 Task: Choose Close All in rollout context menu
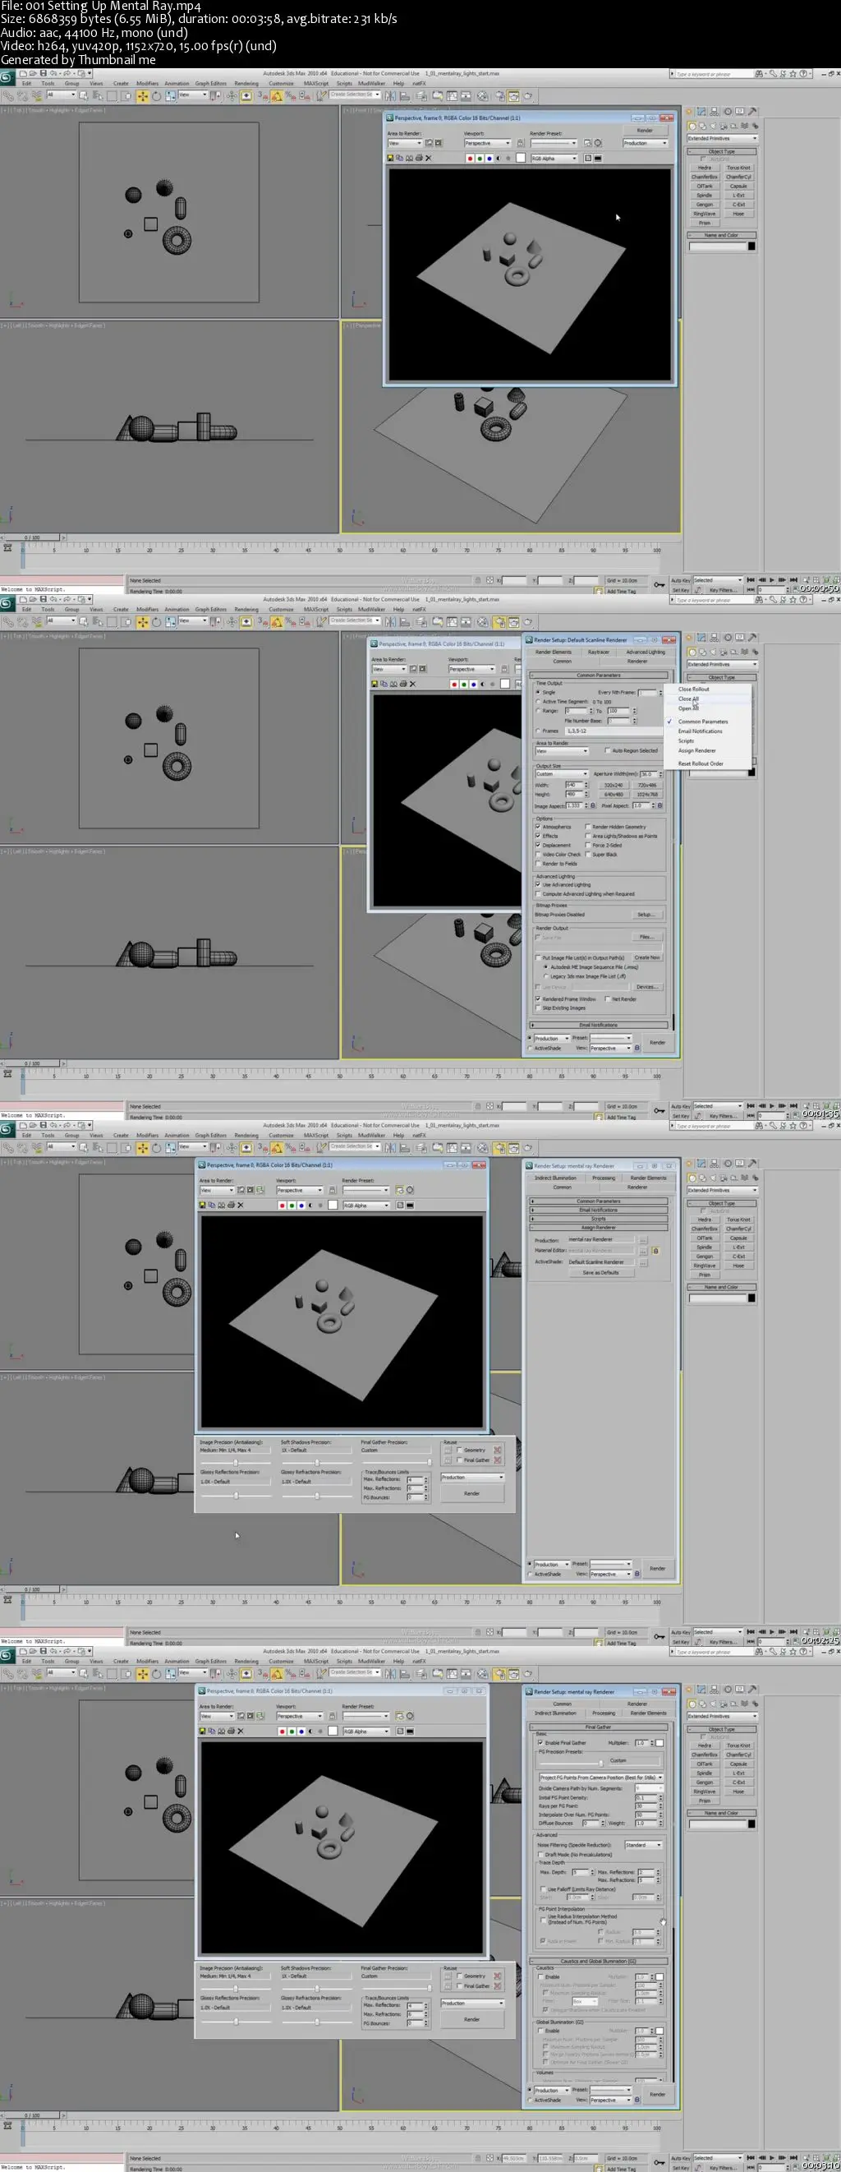click(688, 699)
